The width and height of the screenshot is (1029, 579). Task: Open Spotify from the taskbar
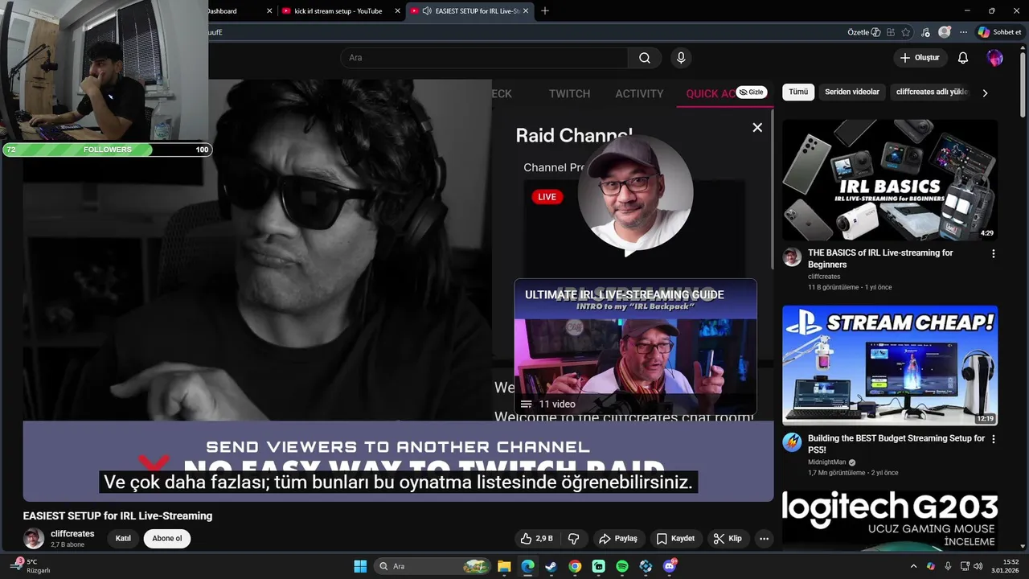click(622, 566)
